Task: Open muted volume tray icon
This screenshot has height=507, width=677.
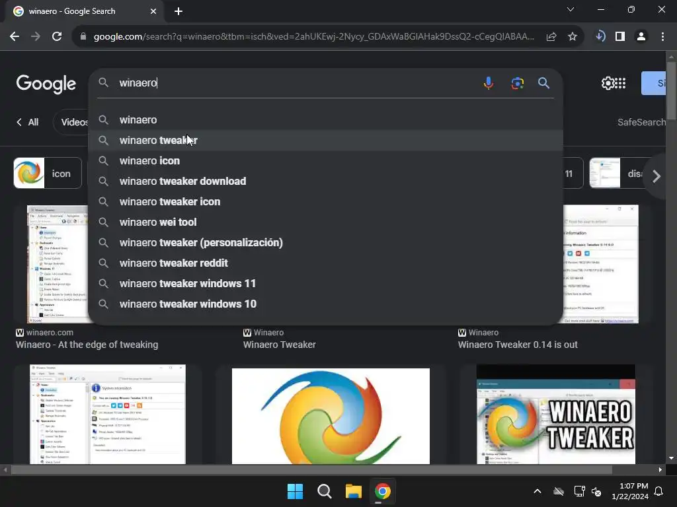Action: click(597, 491)
